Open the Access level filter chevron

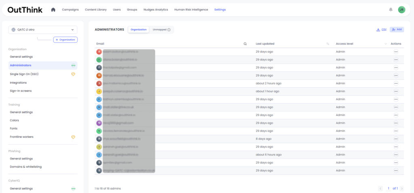point(386,44)
